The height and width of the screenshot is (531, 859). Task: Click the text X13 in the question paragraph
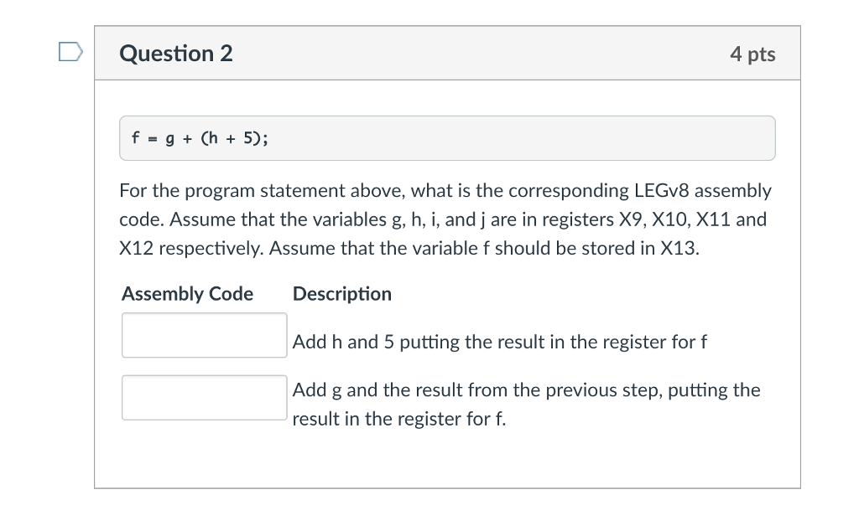(x=679, y=248)
